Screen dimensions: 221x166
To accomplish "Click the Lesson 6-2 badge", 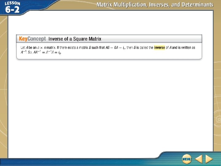I will point(12,7).
